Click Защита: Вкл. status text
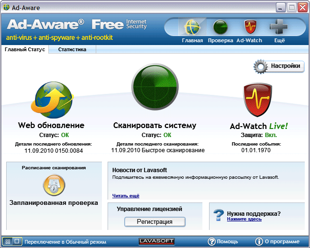The width and height of the screenshot is (310, 248). pos(259,135)
